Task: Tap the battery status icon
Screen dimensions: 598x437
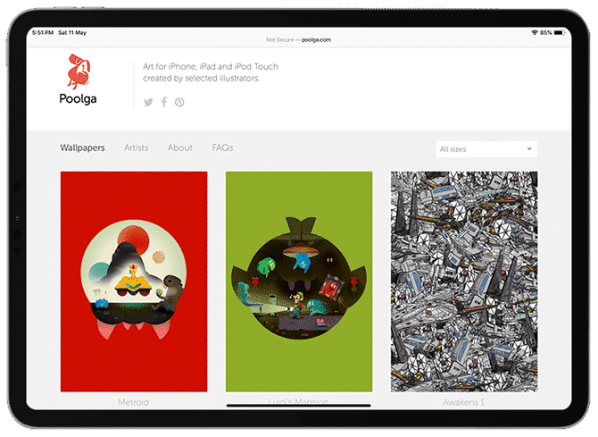Action: coord(559,33)
